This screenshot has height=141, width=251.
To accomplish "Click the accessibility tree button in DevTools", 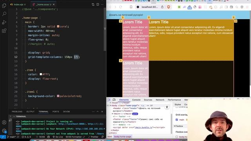I will coord(167,107).
